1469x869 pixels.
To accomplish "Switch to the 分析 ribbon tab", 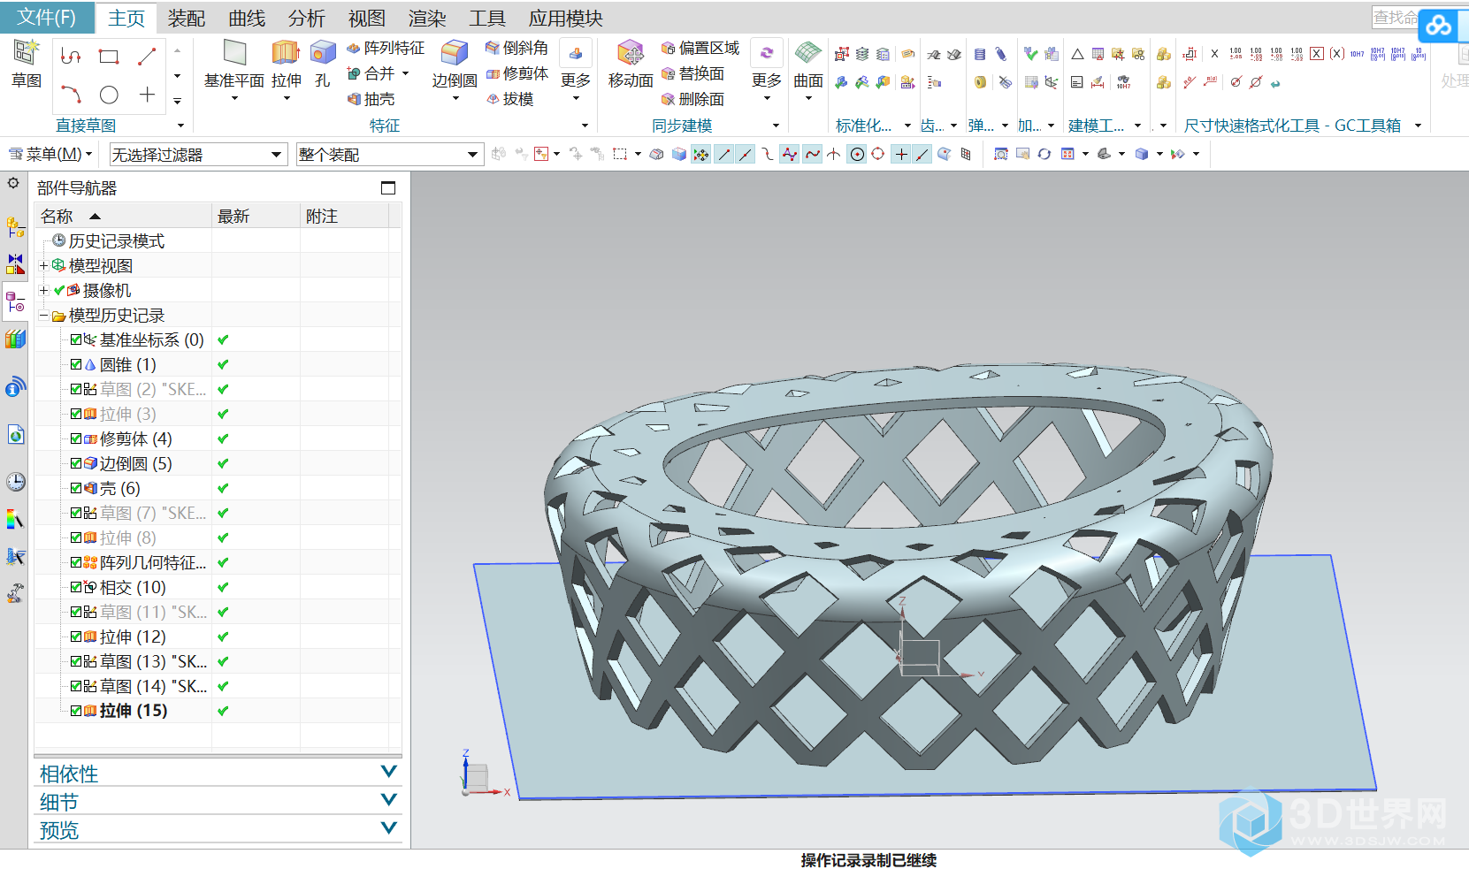I will click(307, 18).
